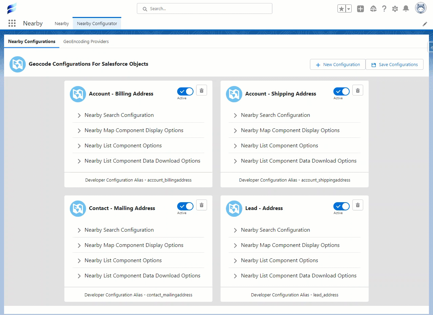Open the user profile avatar

[420, 8]
